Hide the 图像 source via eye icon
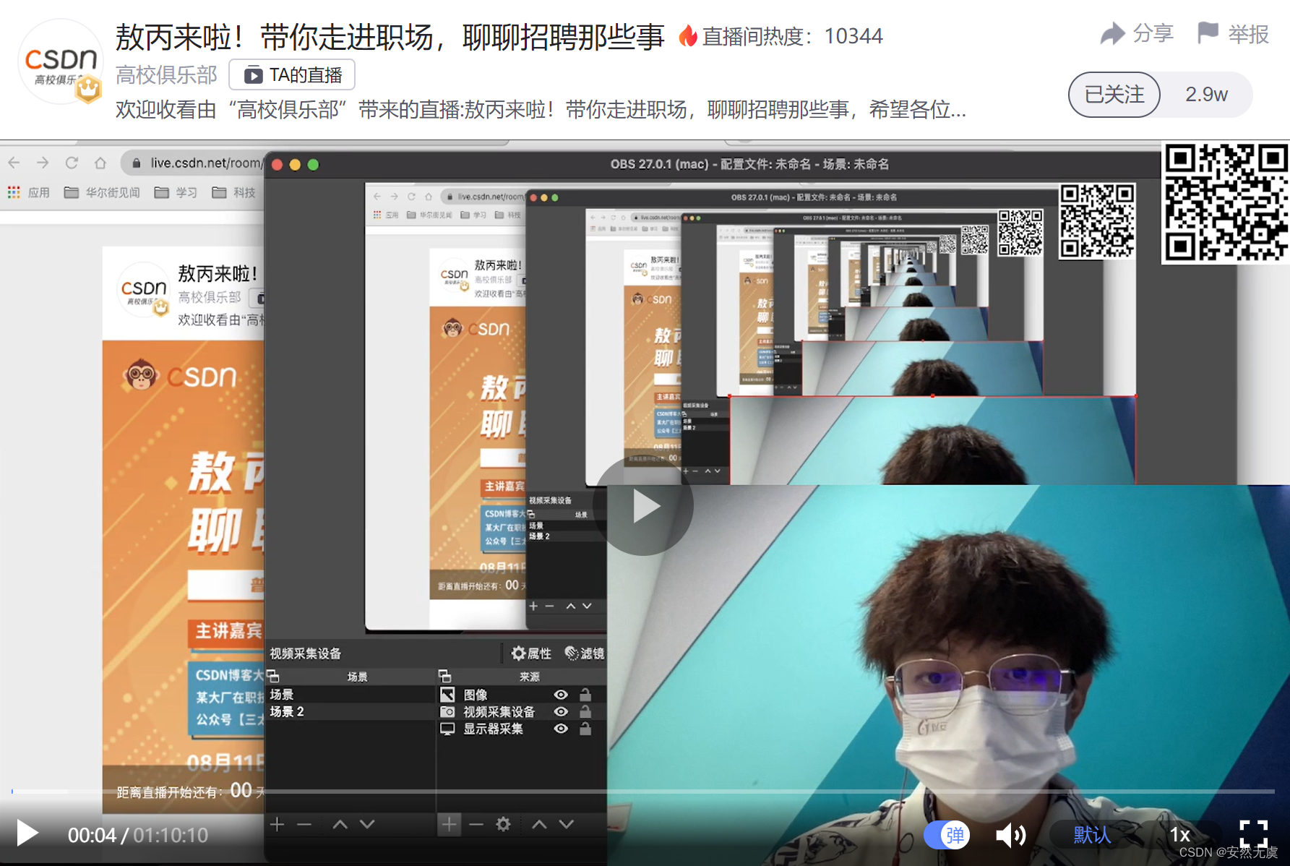Viewport: 1290px width, 866px height. [561, 695]
